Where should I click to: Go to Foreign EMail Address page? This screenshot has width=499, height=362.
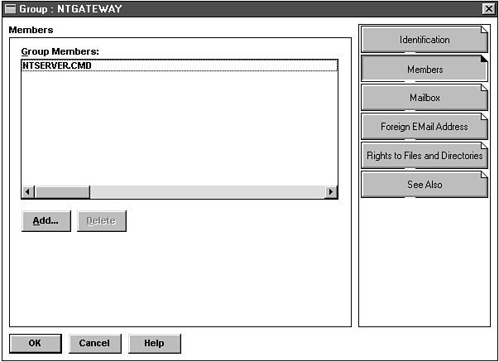coord(424,127)
